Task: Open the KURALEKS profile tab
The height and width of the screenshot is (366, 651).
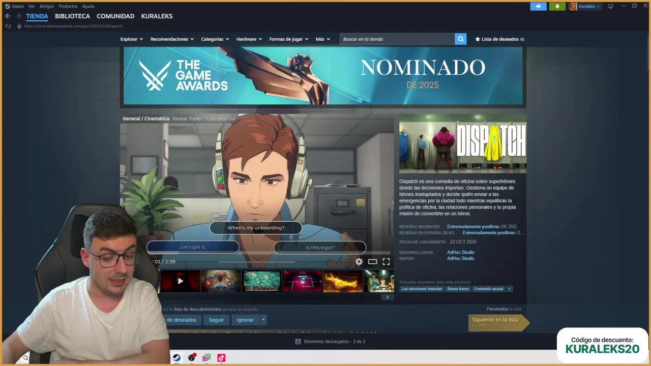Action: point(157,16)
